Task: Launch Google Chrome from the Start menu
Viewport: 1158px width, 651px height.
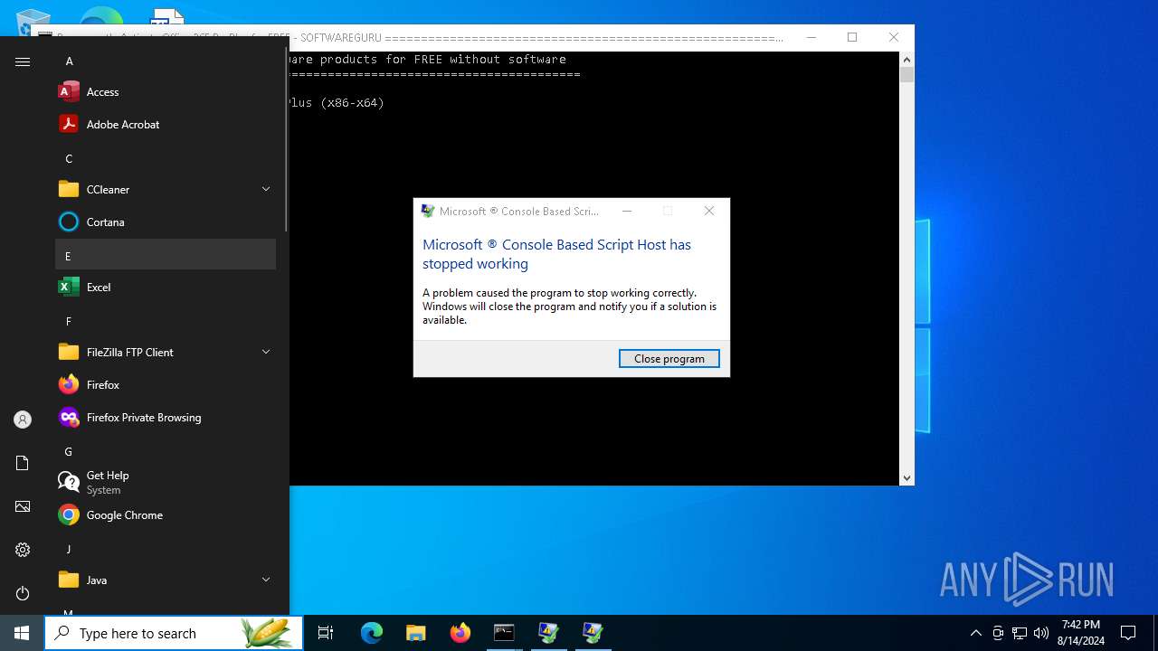Action: [x=166, y=515]
